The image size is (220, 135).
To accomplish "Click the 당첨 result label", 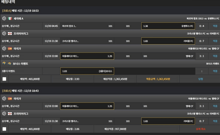I will pyautogui.click(x=201, y=79).
